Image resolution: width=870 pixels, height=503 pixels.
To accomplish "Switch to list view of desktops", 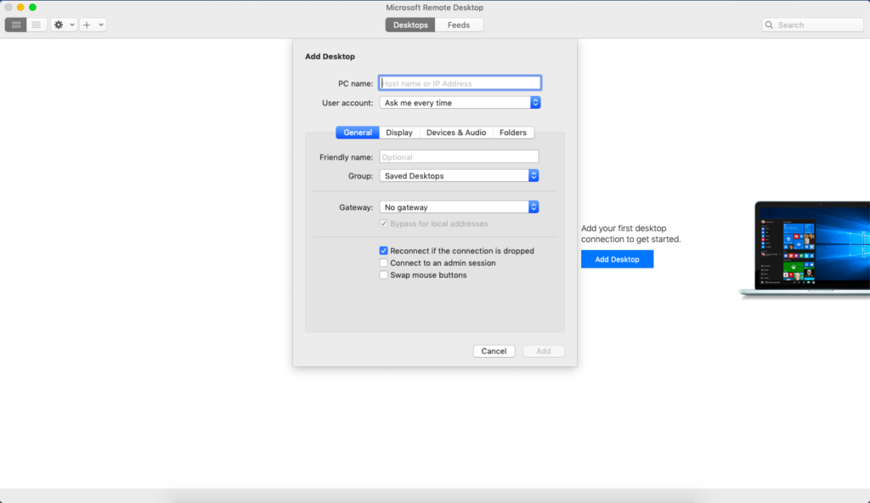I will (37, 25).
